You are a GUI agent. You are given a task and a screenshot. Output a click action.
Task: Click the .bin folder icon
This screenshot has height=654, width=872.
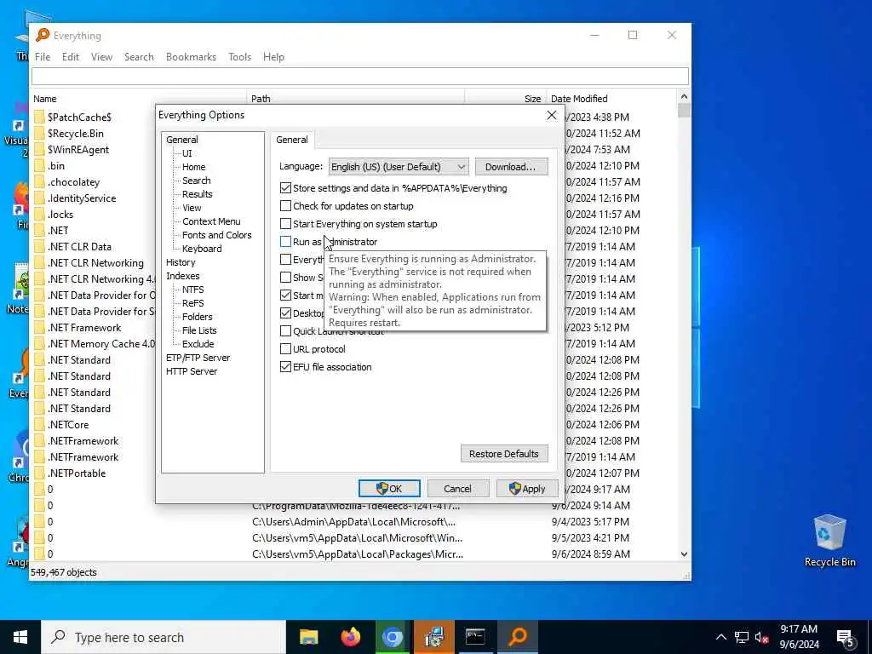[39, 166]
